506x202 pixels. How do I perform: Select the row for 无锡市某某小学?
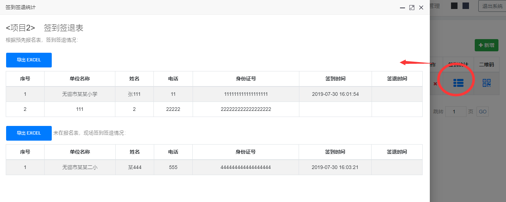(214, 94)
